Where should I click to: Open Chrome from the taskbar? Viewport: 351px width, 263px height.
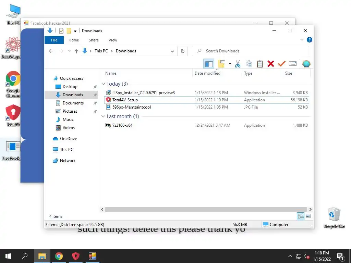(59, 256)
